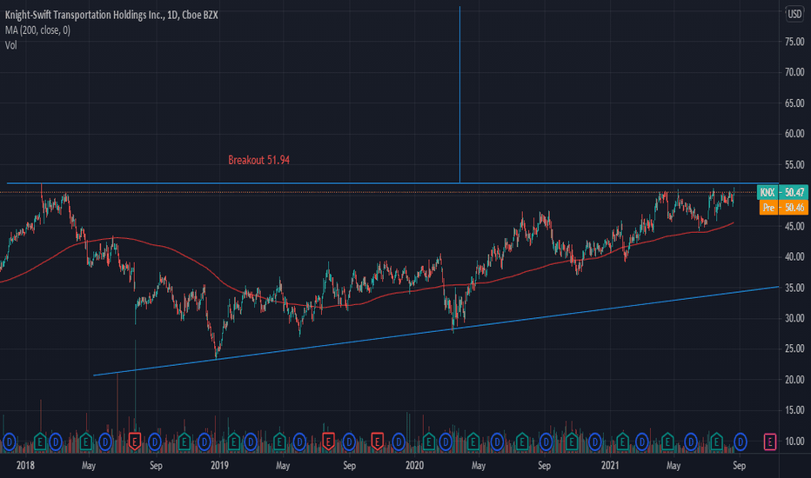Open the green earnings E marker just after 2018
Viewport: 811px width, 478px height.
click(40, 441)
